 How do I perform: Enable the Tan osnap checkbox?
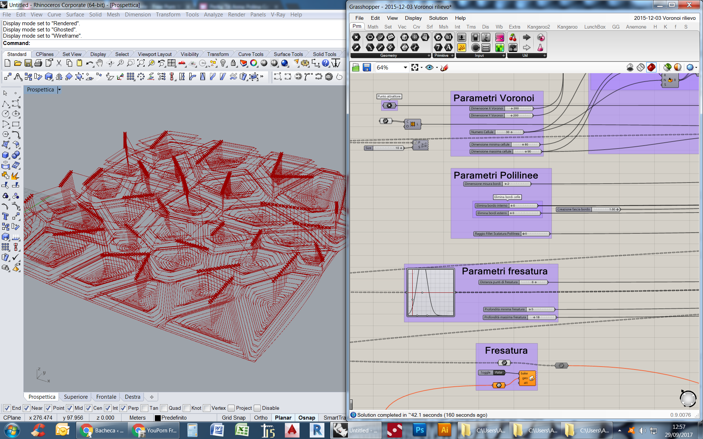145,408
